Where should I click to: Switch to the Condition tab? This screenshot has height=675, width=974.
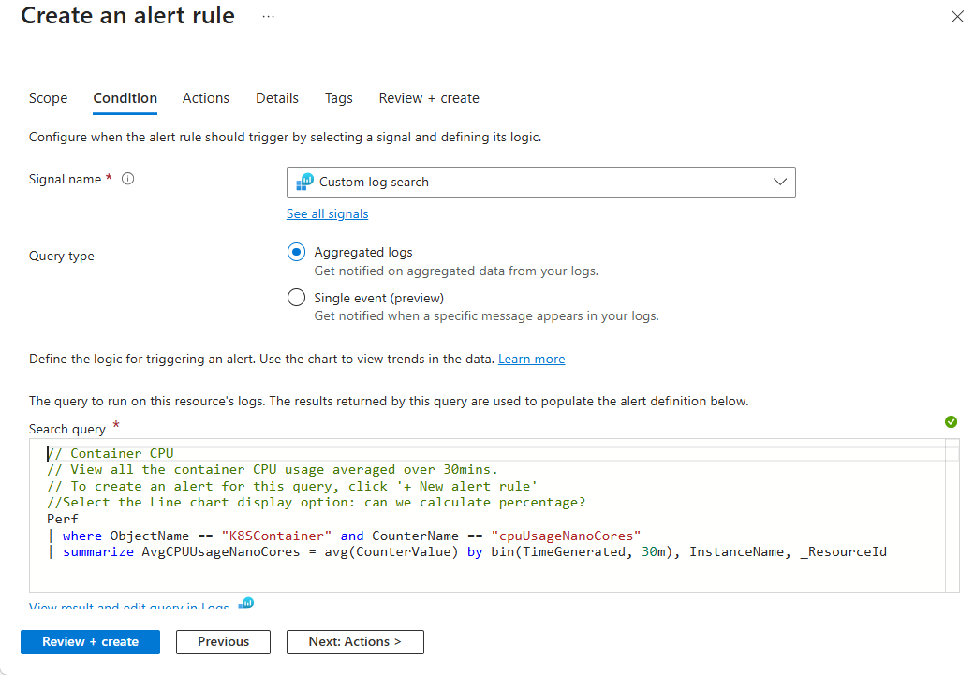click(x=125, y=98)
